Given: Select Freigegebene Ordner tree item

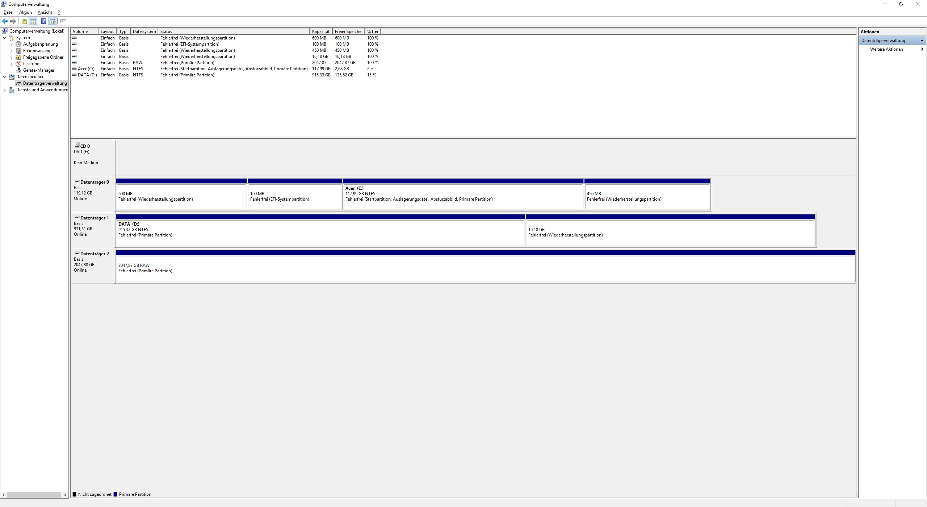Looking at the screenshot, I should pos(43,57).
